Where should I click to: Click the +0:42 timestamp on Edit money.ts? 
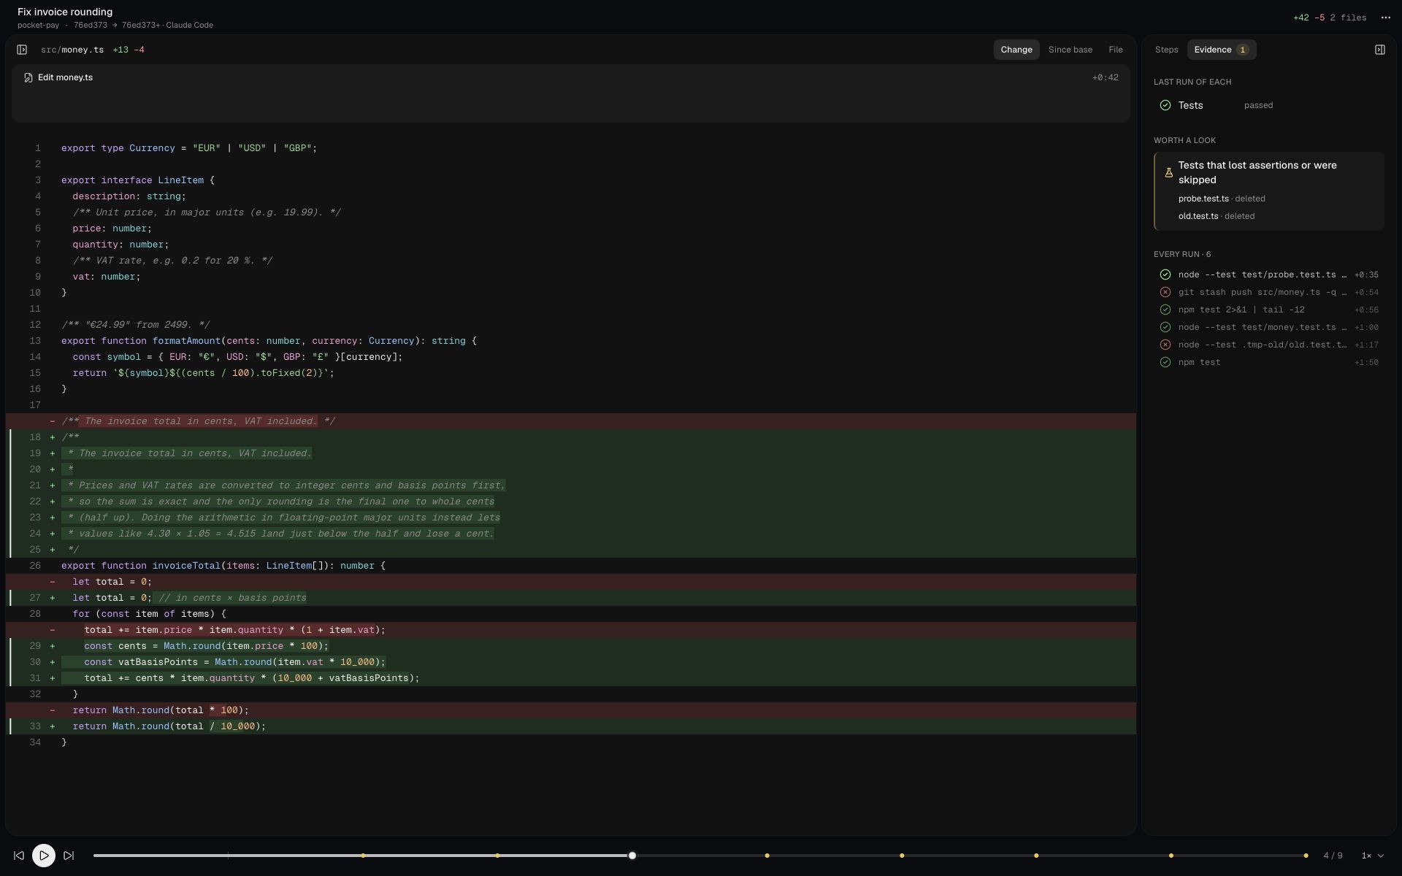pyautogui.click(x=1105, y=77)
